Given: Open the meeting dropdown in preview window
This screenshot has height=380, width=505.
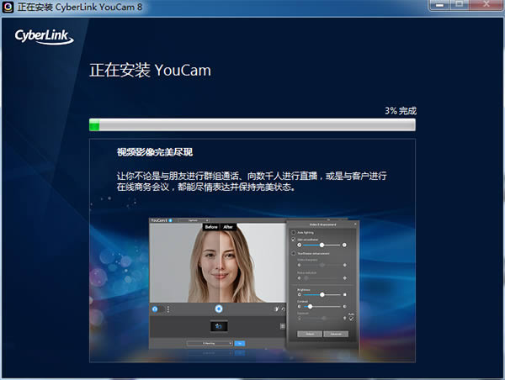Looking at the screenshot, I should [210, 343].
